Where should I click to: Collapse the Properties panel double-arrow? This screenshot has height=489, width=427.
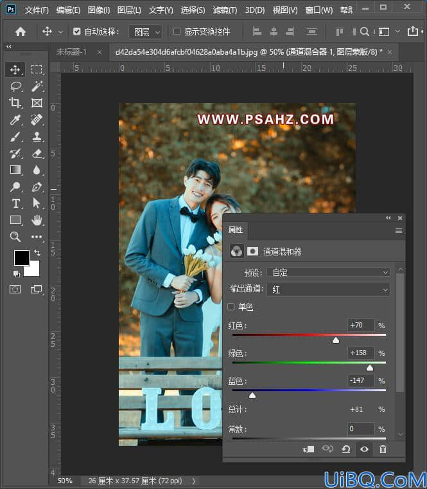click(388, 218)
